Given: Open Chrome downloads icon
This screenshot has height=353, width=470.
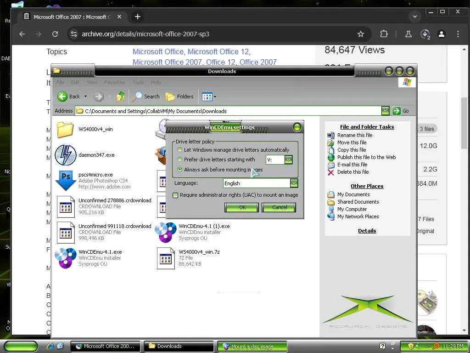Looking at the screenshot, I should pyautogui.click(x=425, y=34).
